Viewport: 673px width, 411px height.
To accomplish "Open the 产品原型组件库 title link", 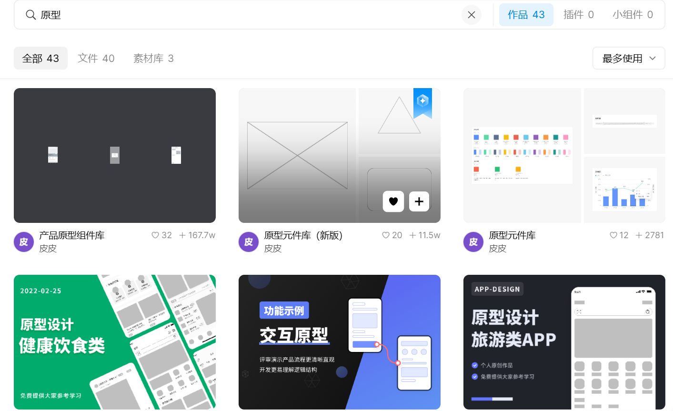I will (x=72, y=235).
